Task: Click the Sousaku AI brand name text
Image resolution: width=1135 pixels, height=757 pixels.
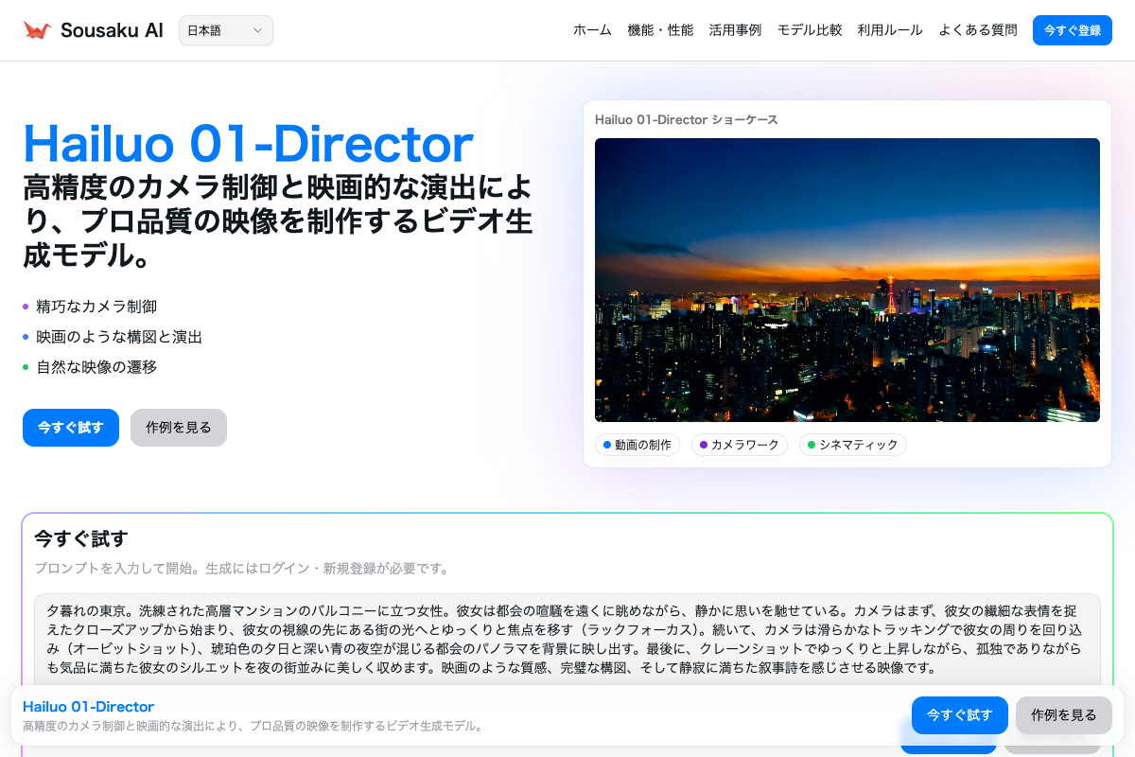Action: point(112,30)
